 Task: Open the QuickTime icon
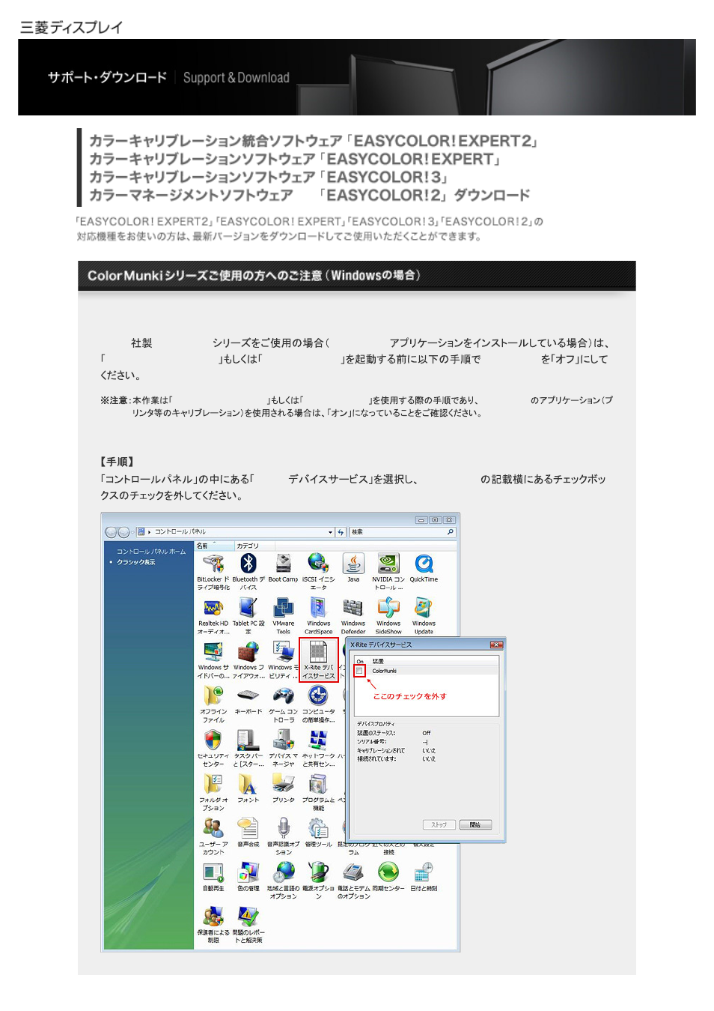click(424, 568)
